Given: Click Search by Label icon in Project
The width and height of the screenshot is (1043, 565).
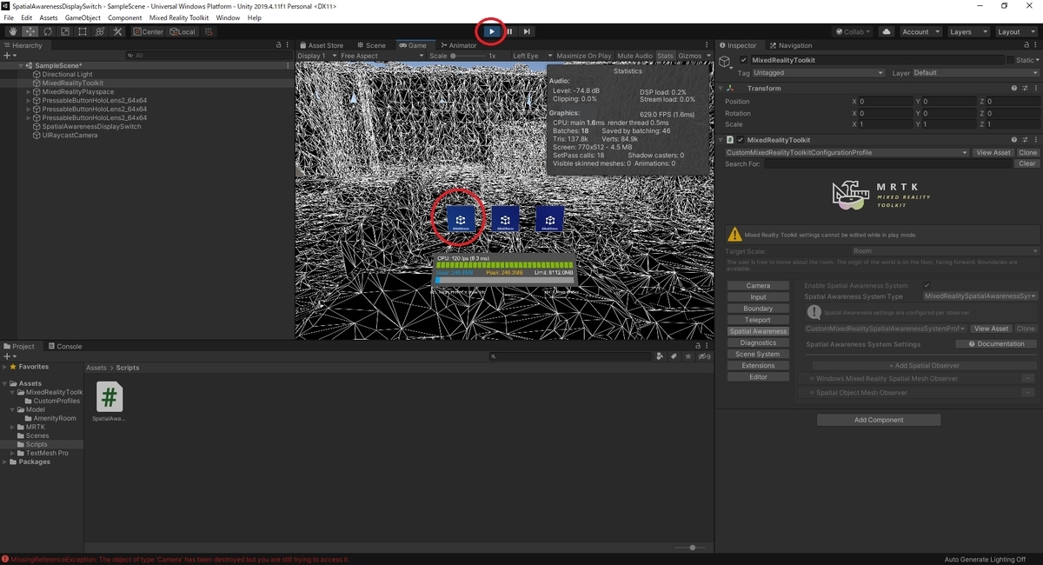Looking at the screenshot, I should click(672, 356).
